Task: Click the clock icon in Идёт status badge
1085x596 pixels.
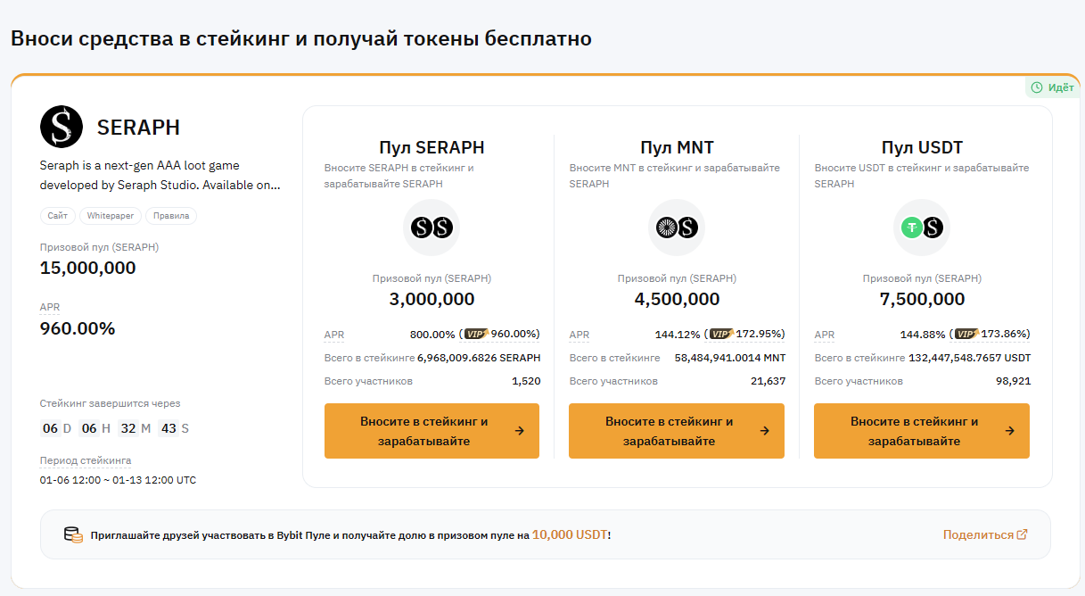Action: 1037,87
